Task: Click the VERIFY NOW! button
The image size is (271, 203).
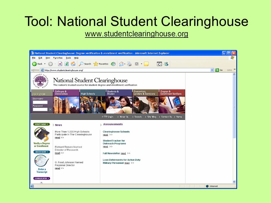Action: pyautogui.click(x=41, y=124)
